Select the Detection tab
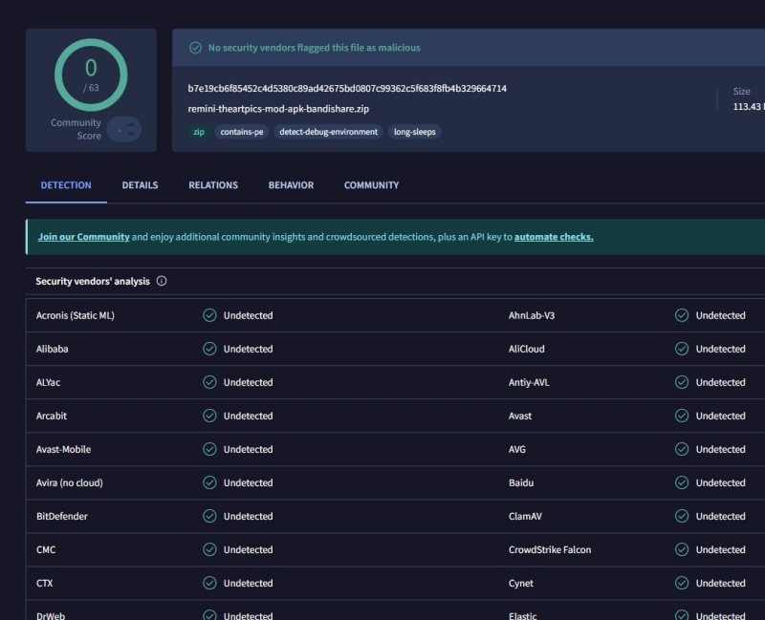Viewport: 765px width, 620px height. pyautogui.click(x=66, y=185)
